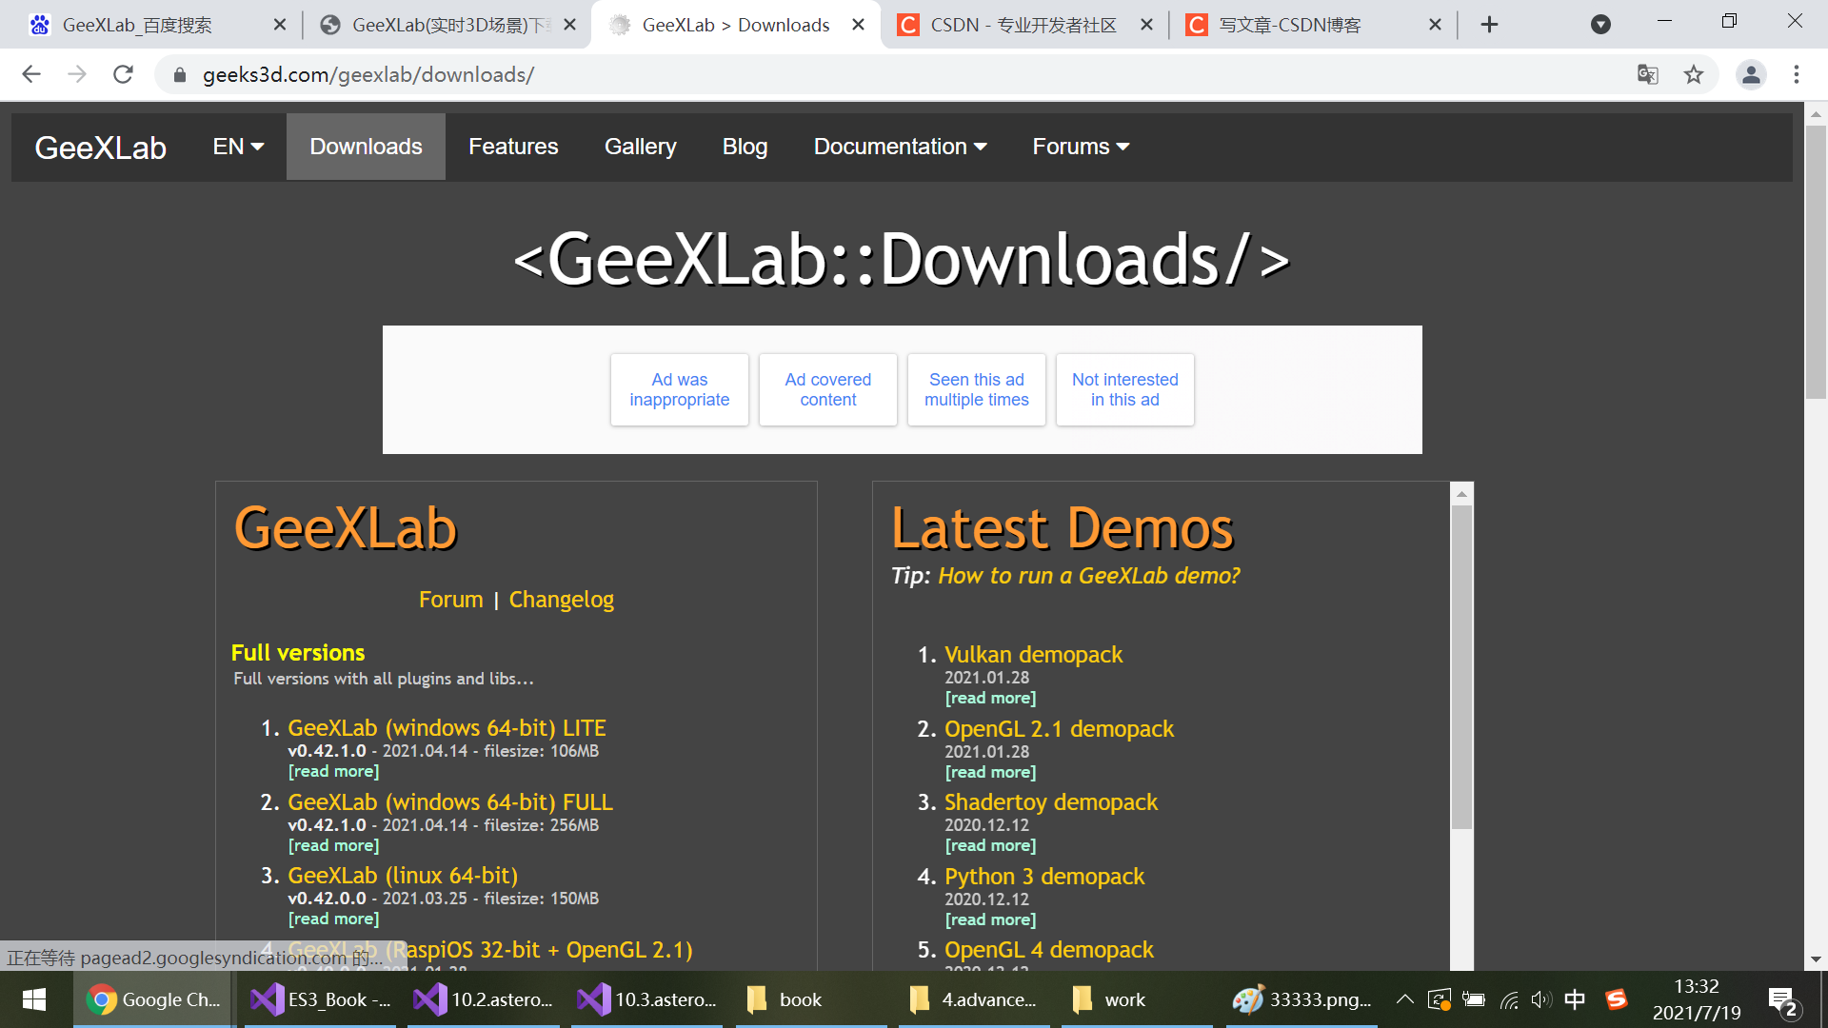Bookmark this page with the star icon
The height and width of the screenshot is (1028, 1828).
[1694, 74]
